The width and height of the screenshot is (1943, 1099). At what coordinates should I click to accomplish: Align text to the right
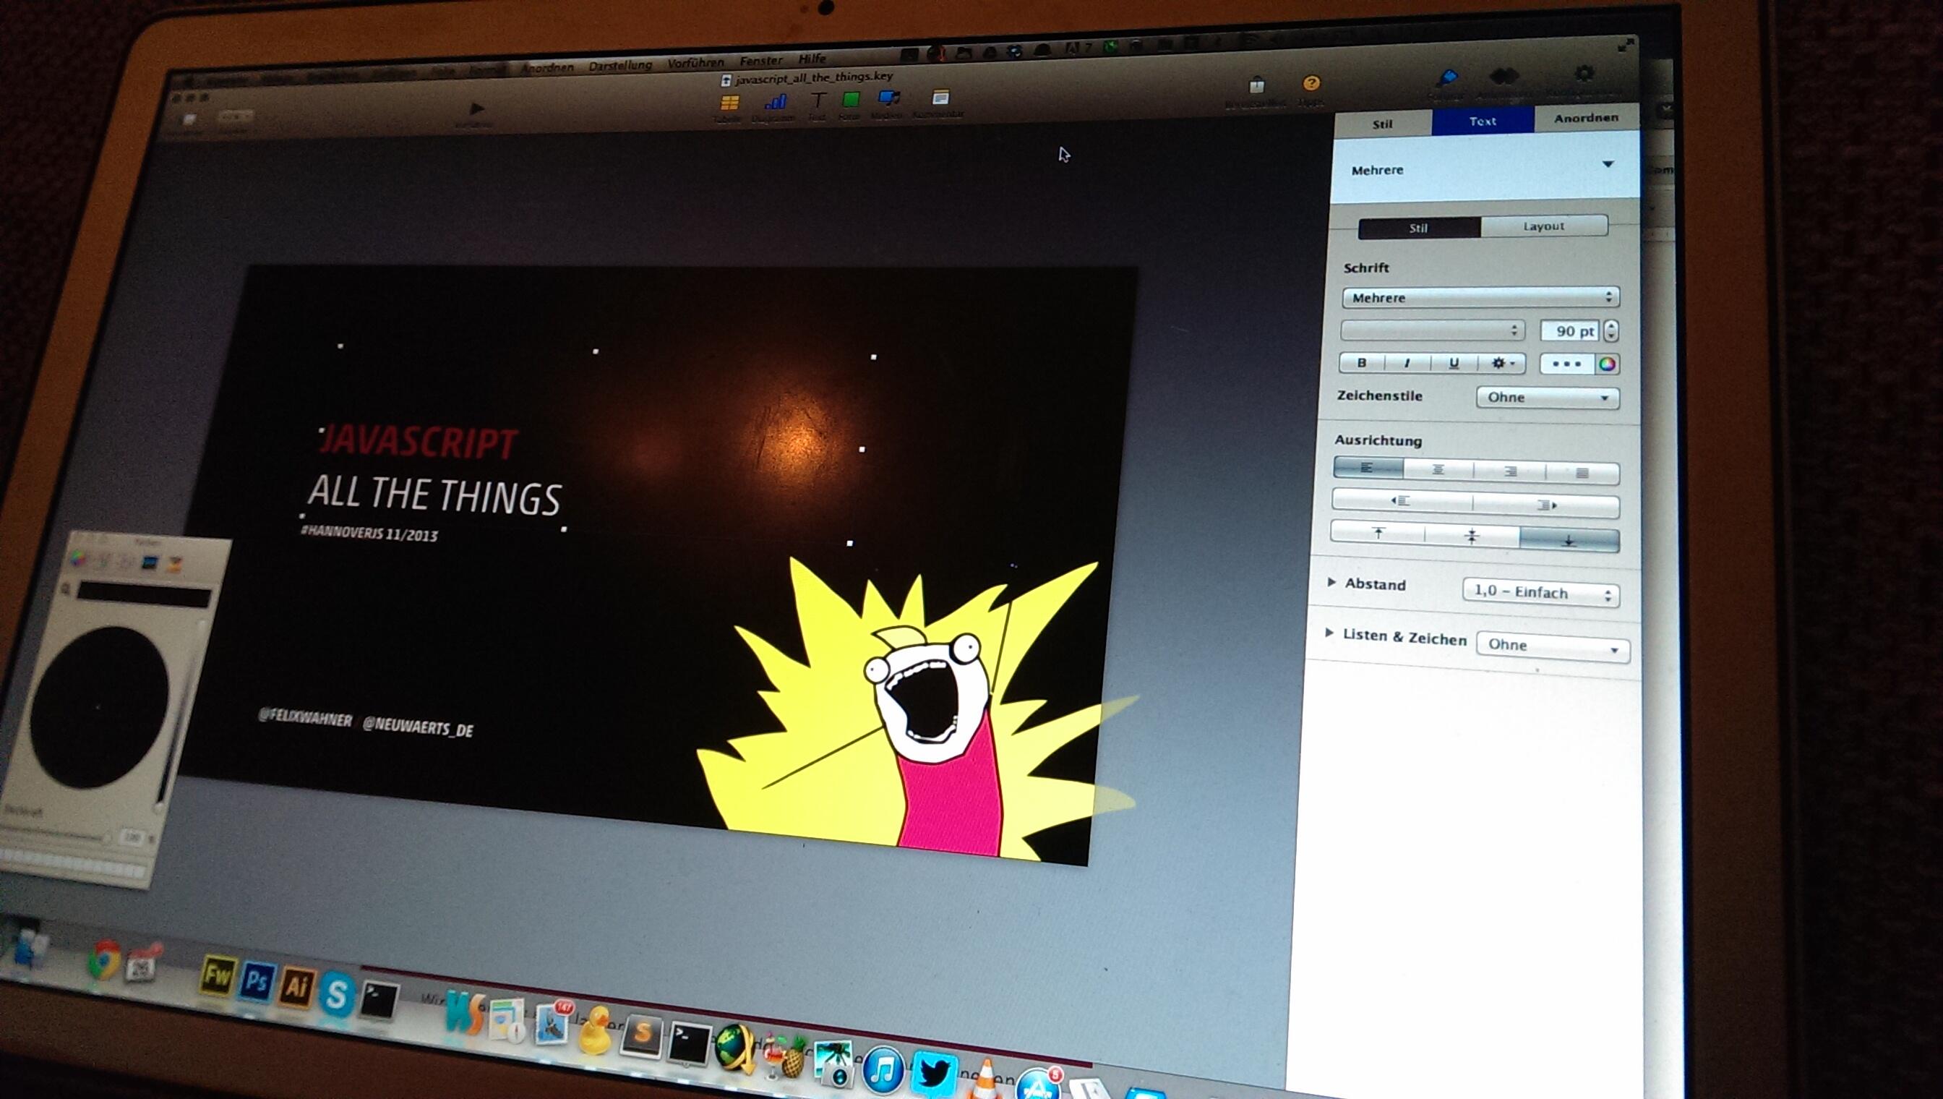(x=1510, y=471)
